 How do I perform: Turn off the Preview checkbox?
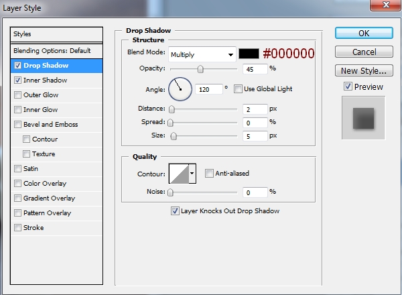(347, 86)
